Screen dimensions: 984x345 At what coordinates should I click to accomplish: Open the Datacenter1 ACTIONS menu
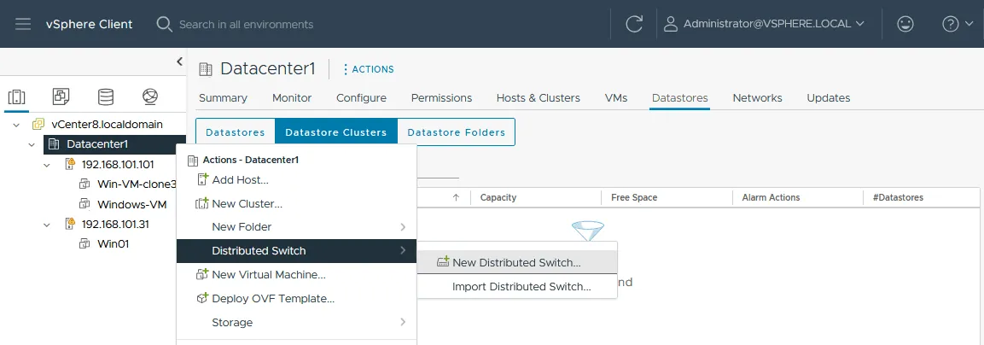click(x=368, y=69)
